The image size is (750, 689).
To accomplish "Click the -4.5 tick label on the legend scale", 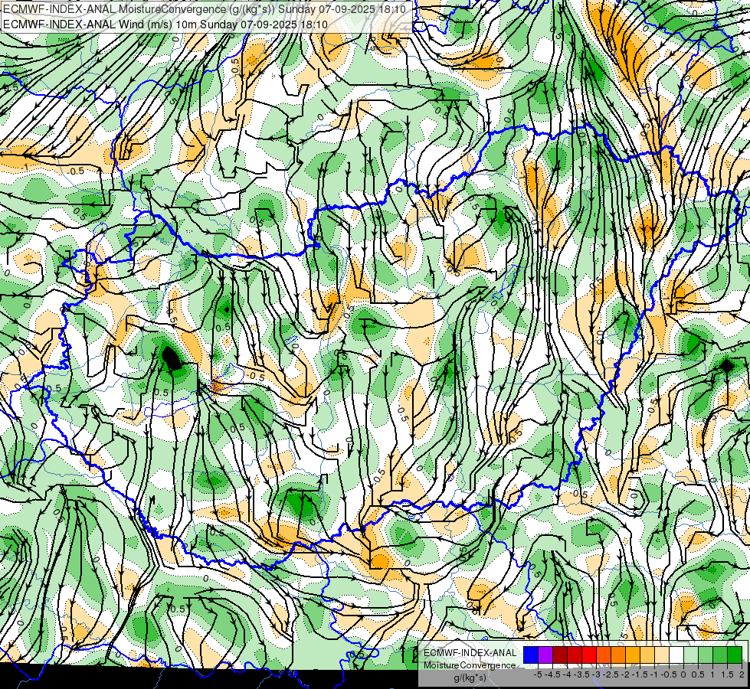I will (552, 674).
